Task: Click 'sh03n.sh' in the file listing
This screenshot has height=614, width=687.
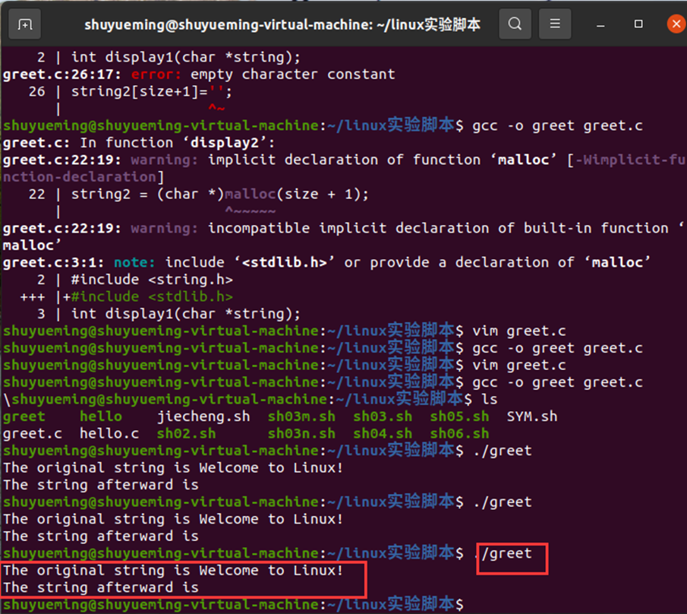Action: [301, 434]
